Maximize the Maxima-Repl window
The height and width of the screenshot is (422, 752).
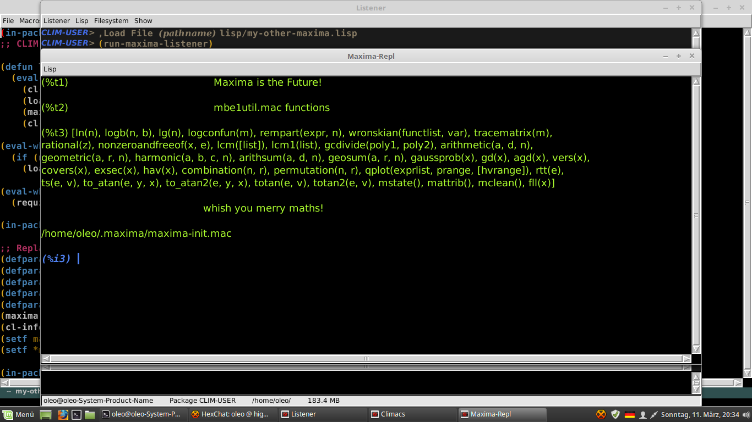(679, 56)
